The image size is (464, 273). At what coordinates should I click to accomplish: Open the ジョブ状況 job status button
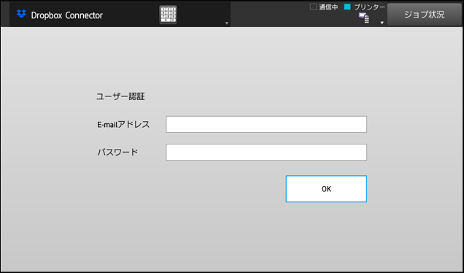coord(425,15)
